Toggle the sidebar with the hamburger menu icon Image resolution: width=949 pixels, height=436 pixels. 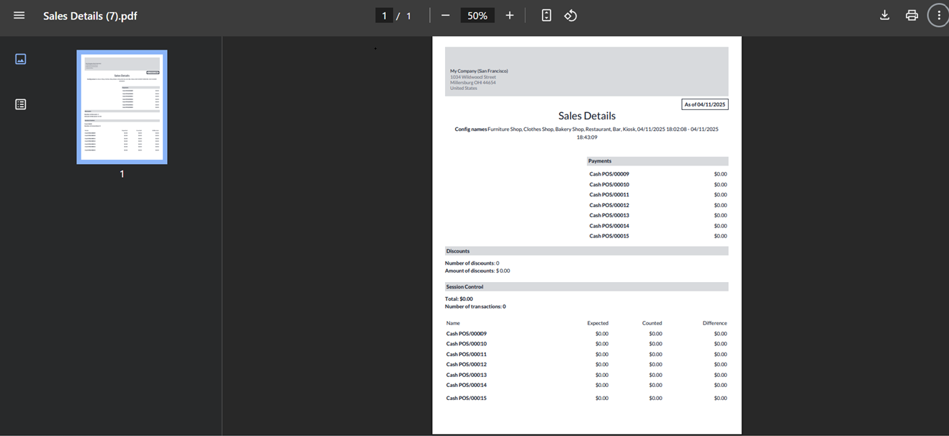pos(19,15)
